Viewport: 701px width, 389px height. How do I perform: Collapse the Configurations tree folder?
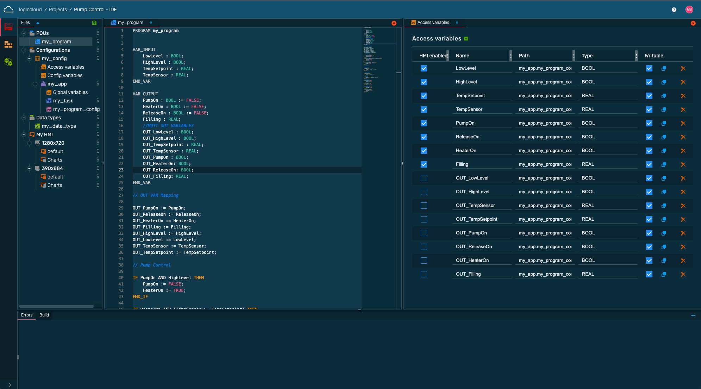click(24, 50)
